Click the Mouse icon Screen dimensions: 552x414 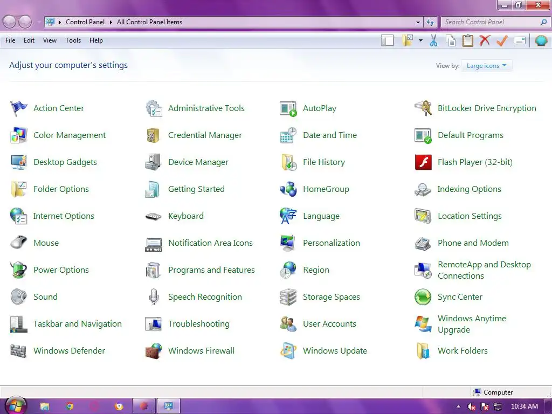coord(18,243)
